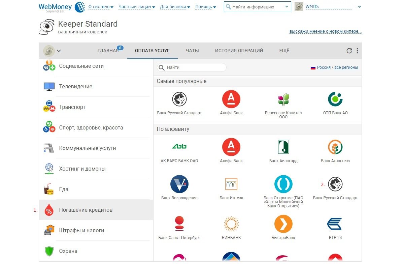Select Банк Авангард logo

283,147
